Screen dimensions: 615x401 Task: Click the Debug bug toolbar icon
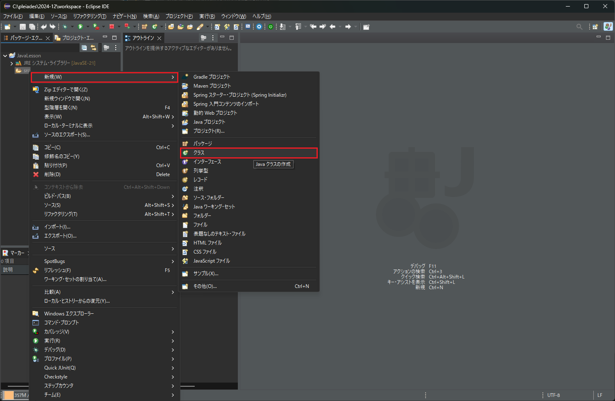pos(65,27)
